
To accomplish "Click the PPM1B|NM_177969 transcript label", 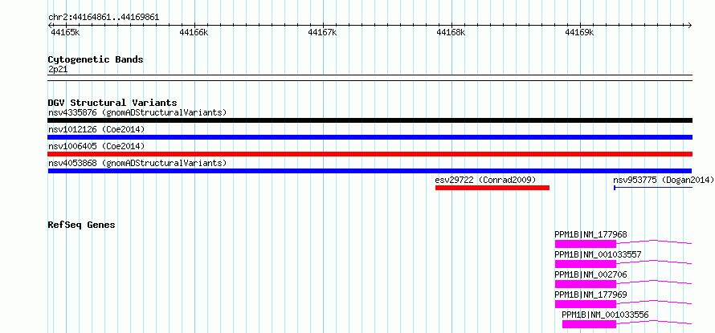I will click(591, 294).
